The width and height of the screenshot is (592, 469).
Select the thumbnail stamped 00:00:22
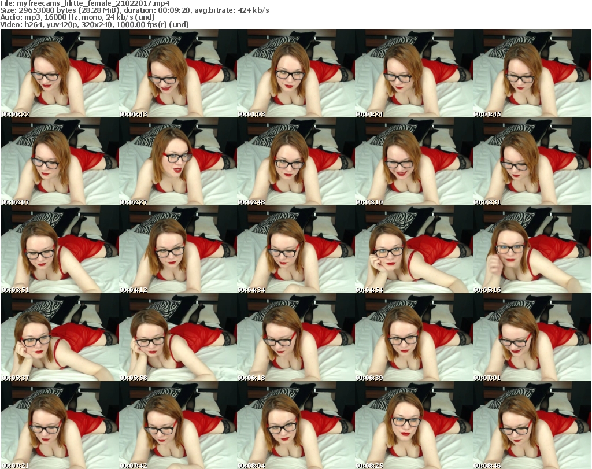tap(60, 73)
